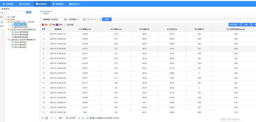The height and width of the screenshot is (122, 256).
Task: Collapse the second company folder above 1#VOC废气排放筒
Action: 8,30
